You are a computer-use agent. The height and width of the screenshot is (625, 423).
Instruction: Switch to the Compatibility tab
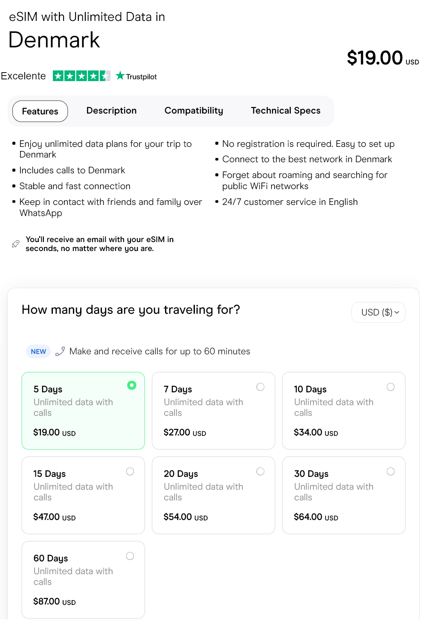pyautogui.click(x=194, y=111)
